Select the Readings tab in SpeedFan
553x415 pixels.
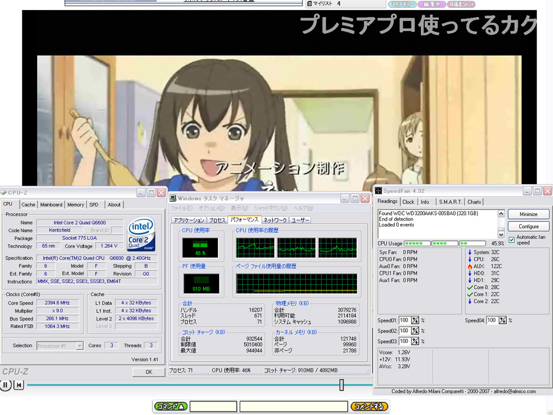click(x=387, y=201)
